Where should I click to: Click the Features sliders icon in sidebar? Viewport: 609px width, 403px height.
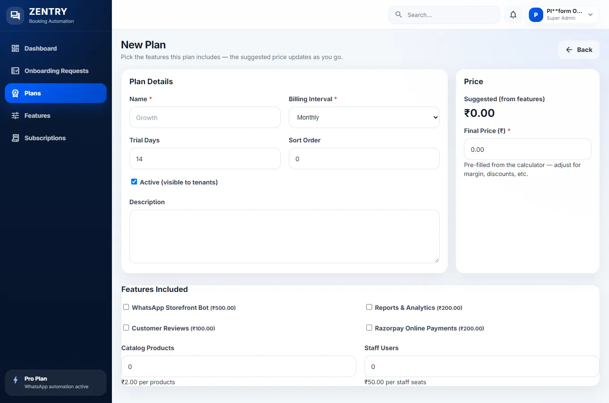pos(15,116)
